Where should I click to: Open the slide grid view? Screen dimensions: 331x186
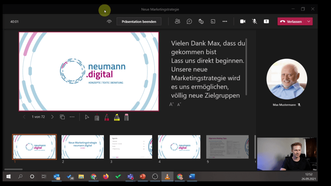point(62,117)
